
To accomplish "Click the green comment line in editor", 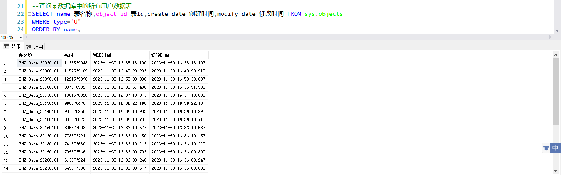I will click(82, 6).
